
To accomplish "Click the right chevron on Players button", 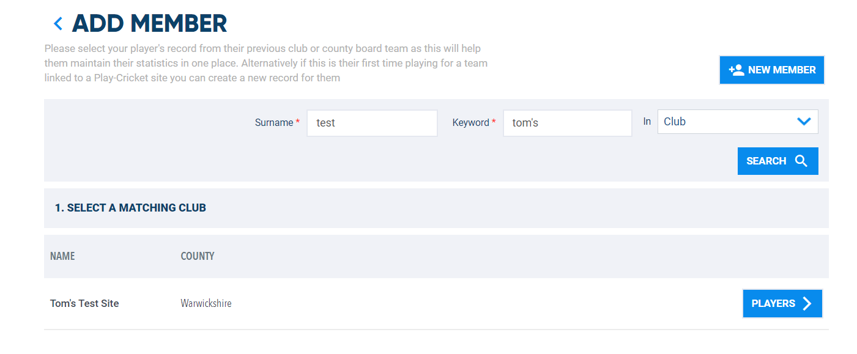I will click(x=807, y=303).
